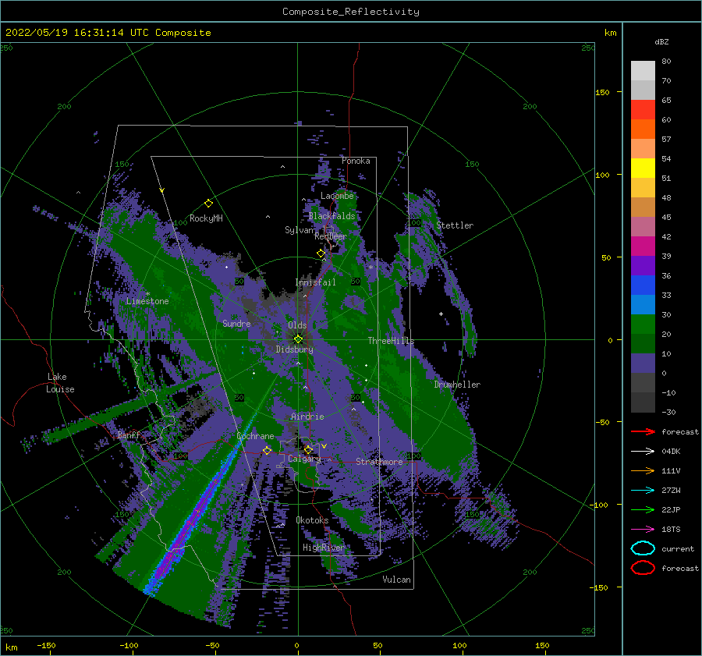The height and width of the screenshot is (656, 702).
Task: Select the purple-slate 0 dBZ color swatch
Action: (643, 363)
